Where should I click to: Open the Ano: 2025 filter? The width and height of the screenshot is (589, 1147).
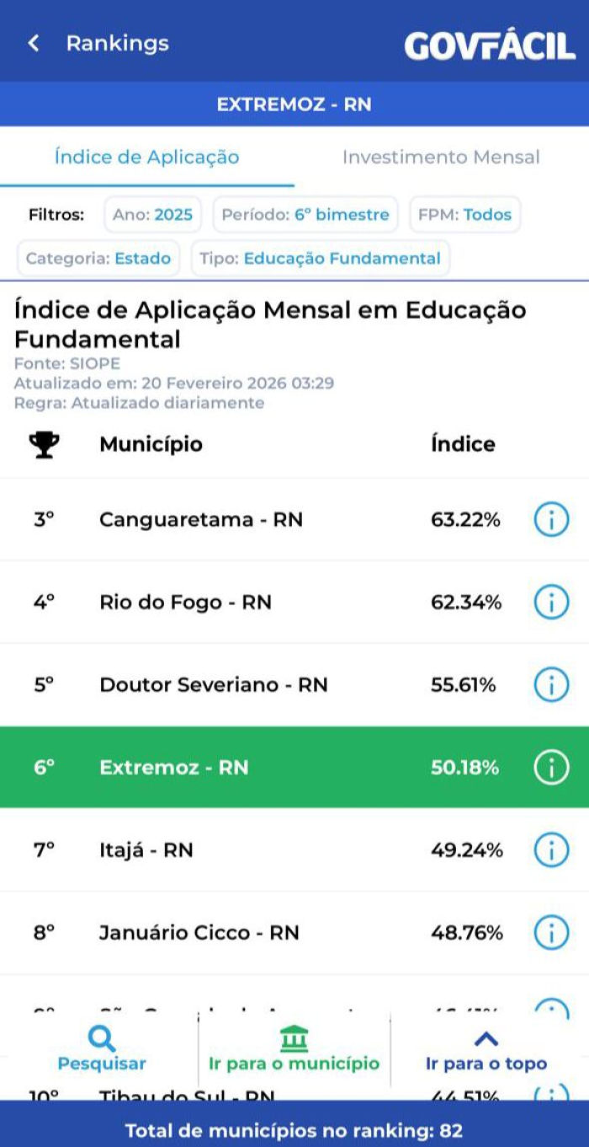[152, 215]
